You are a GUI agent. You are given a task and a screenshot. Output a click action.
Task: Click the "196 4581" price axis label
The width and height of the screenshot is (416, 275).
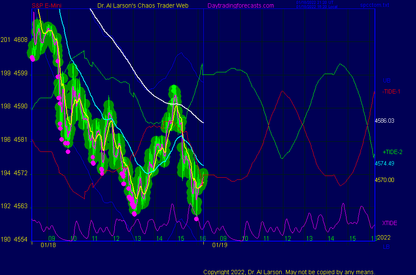pos(14,140)
